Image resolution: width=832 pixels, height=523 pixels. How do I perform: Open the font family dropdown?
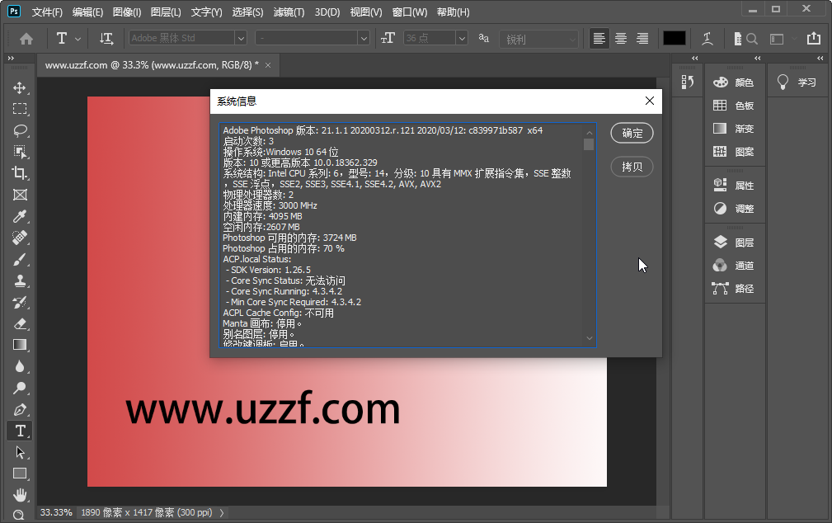click(239, 37)
